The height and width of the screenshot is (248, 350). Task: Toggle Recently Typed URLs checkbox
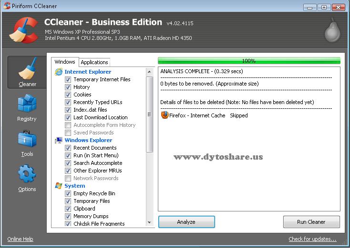pyautogui.click(x=68, y=102)
